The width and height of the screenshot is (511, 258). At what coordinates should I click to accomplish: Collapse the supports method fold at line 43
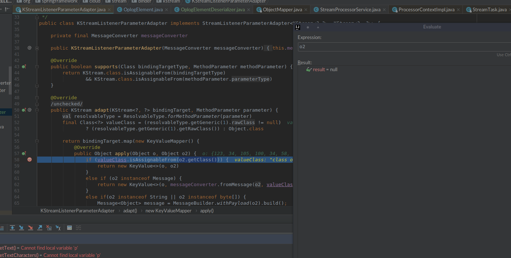(37, 66)
